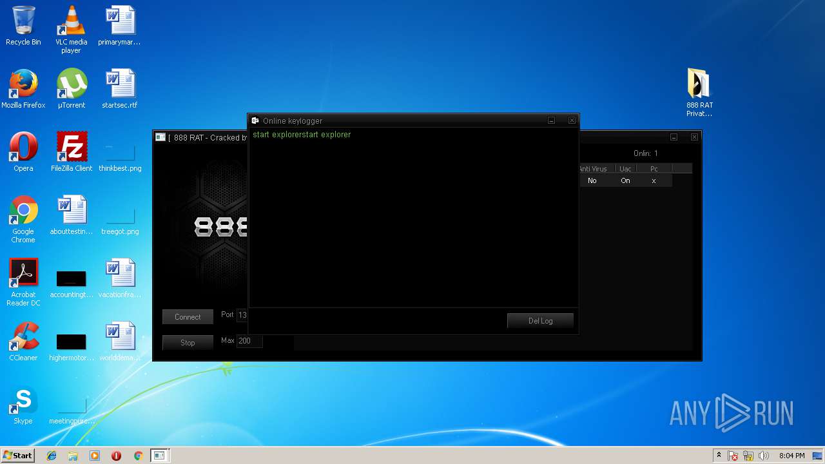
Task: Close the Online keylogger window
Action: (572, 121)
